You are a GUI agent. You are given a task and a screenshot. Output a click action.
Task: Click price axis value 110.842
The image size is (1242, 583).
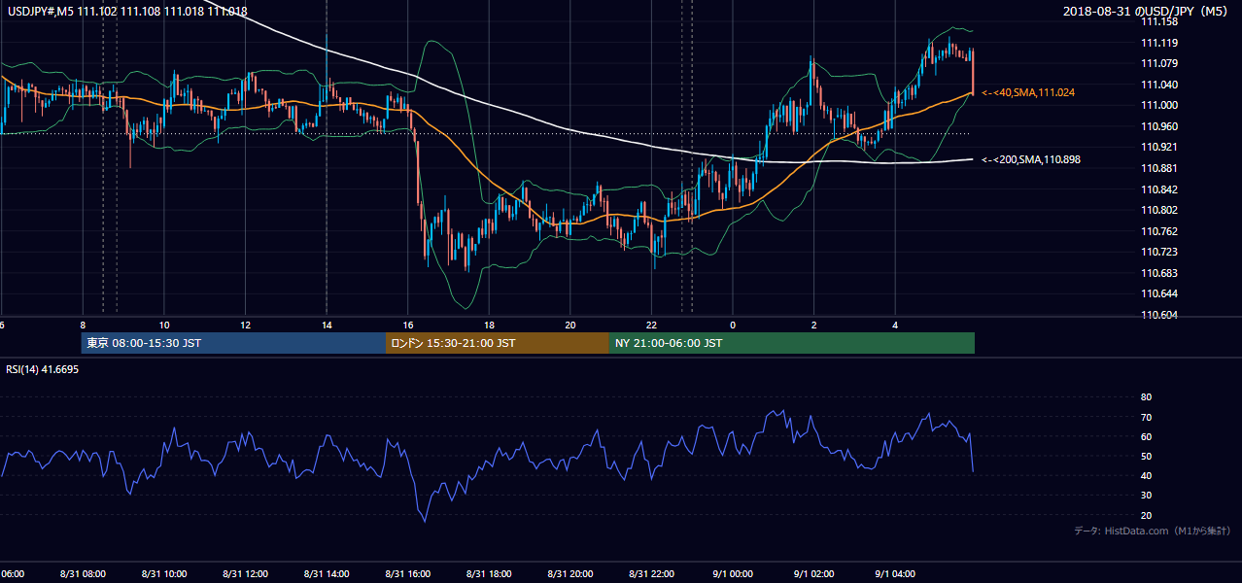1158,189
